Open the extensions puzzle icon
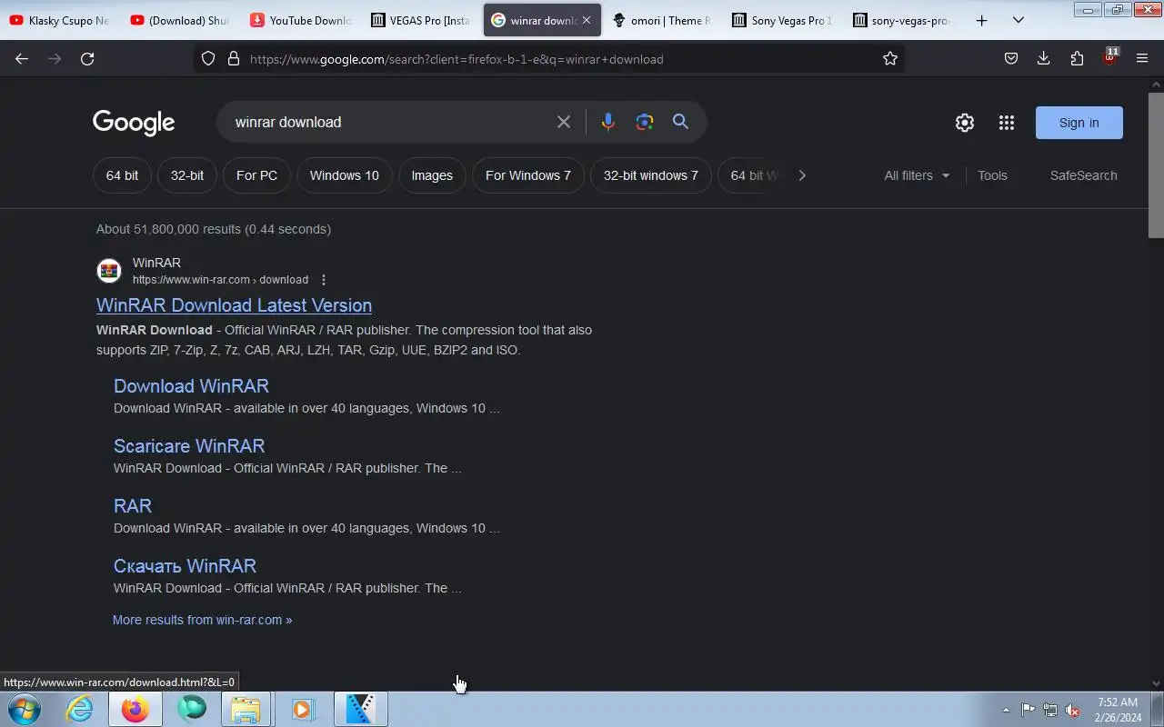This screenshot has width=1164, height=727. (x=1077, y=58)
